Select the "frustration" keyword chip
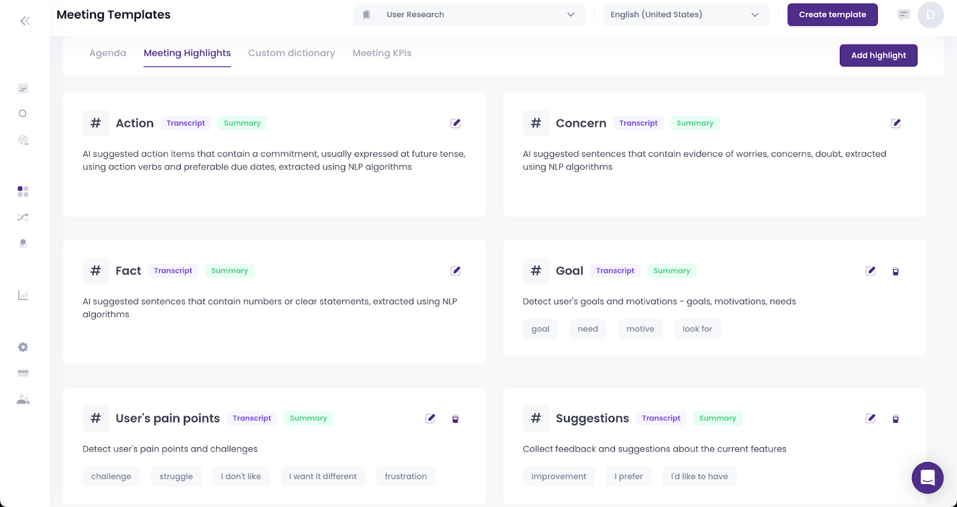Image resolution: width=957 pixels, height=507 pixels. click(x=406, y=477)
